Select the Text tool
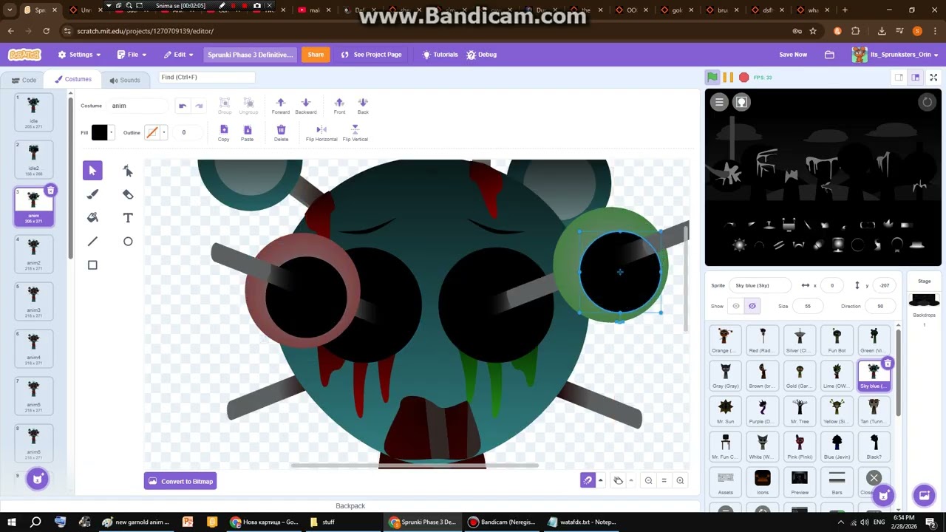The image size is (946, 532). click(128, 218)
